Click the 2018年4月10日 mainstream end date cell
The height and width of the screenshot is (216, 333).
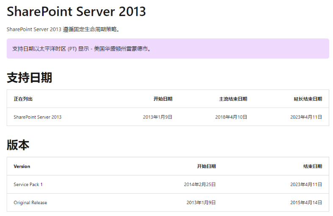tap(231, 117)
